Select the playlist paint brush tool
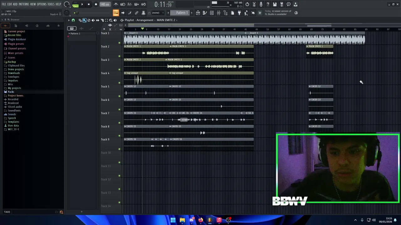This screenshot has height=225, width=401. click(x=84, y=20)
